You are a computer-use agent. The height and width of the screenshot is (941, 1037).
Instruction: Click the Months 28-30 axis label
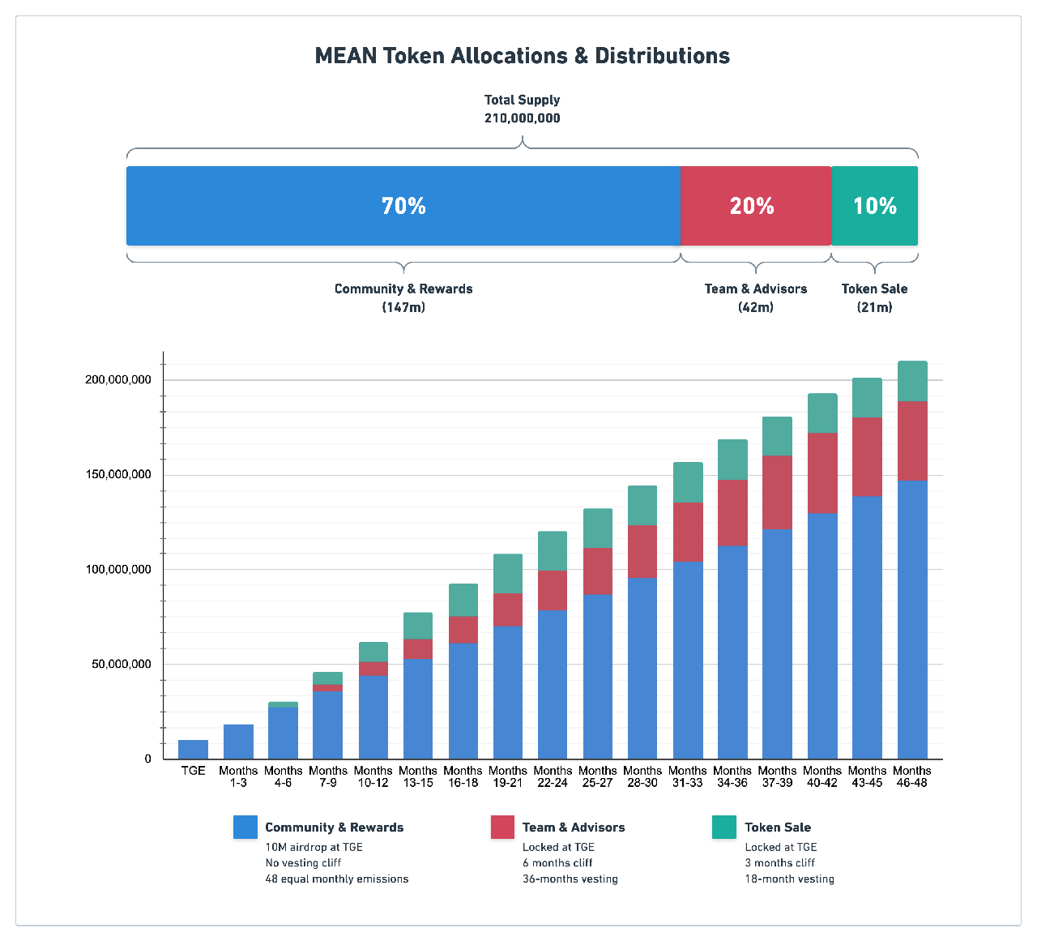click(642, 776)
